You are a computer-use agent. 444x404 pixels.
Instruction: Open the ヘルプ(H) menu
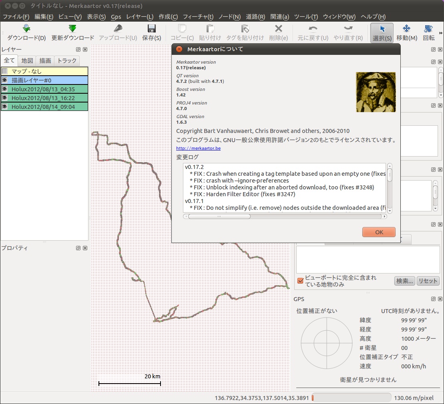pos(373,17)
